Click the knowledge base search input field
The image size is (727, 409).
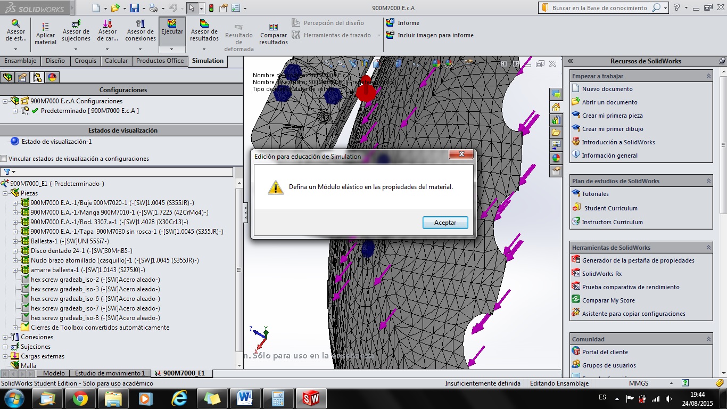point(599,8)
